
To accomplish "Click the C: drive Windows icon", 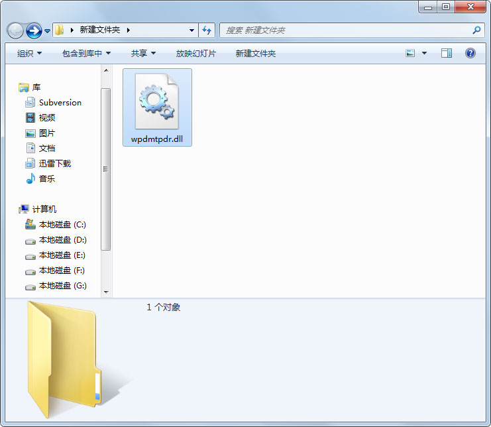I will [x=30, y=224].
